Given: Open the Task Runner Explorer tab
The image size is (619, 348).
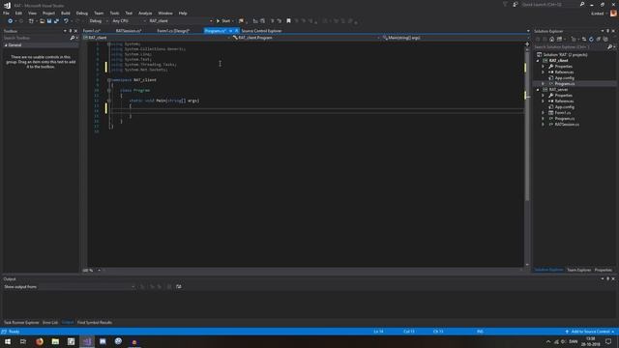Looking at the screenshot, I should 21,322.
